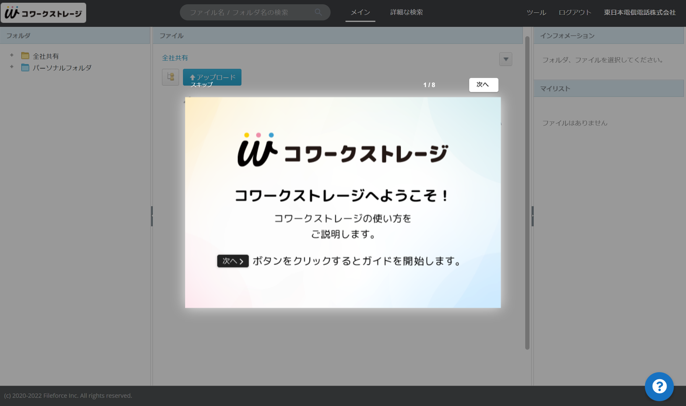
Task: Switch to the 詳細な検索 tab
Action: tap(406, 12)
